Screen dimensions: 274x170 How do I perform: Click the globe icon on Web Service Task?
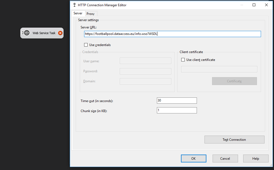click(x=27, y=33)
